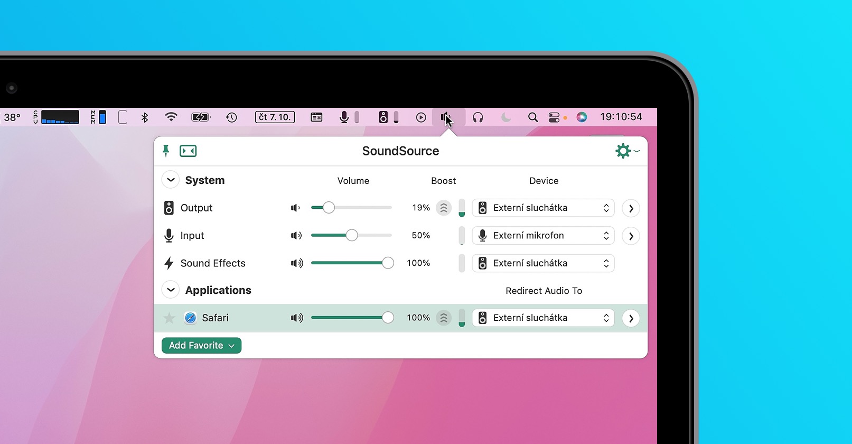The image size is (852, 444).
Task: Adjust the Output volume slider
Action: [351, 208]
